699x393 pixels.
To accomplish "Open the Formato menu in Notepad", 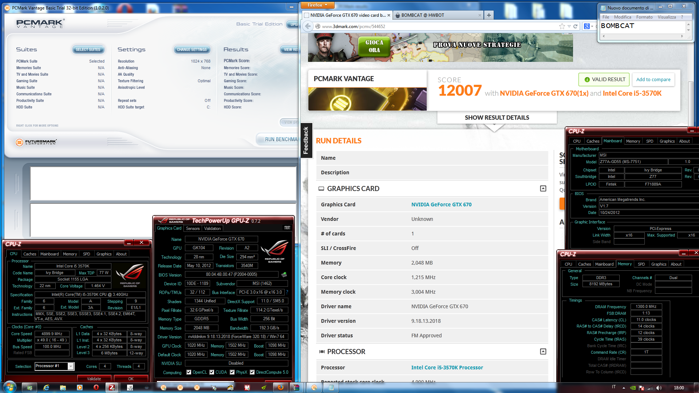I will point(644,17).
